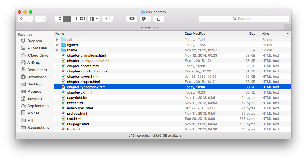Expand the .git folder
The image size is (307, 161).
[57, 40]
